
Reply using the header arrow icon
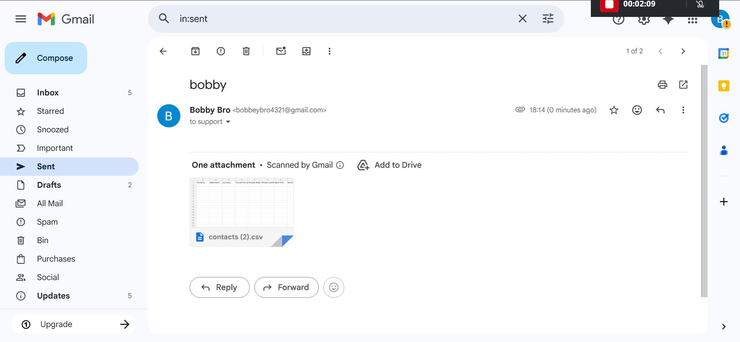[x=660, y=110]
